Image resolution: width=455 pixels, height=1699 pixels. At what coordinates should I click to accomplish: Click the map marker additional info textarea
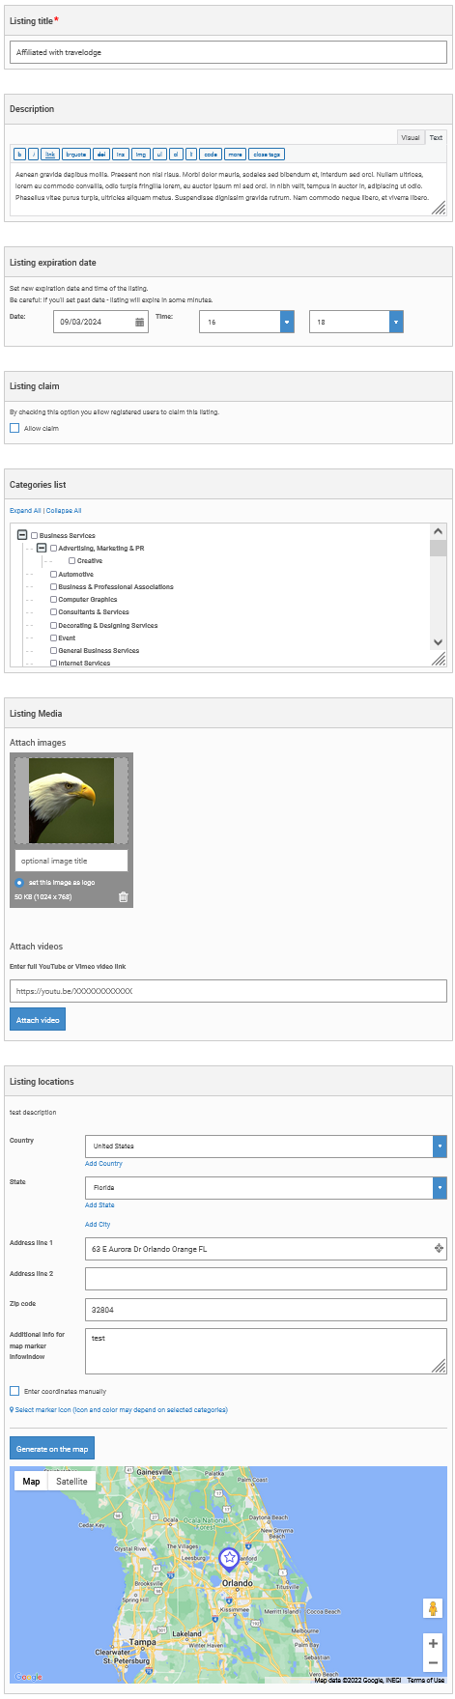click(x=266, y=1351)
